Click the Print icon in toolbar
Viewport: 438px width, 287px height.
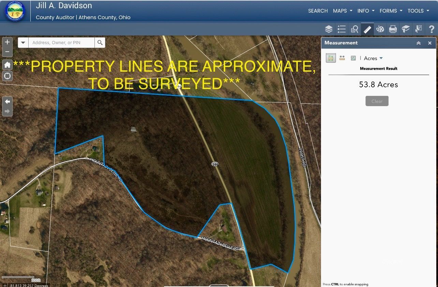(393, 29)
